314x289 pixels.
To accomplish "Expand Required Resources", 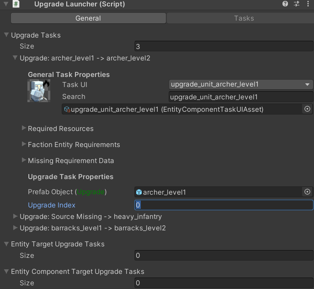I will (24, 128).
